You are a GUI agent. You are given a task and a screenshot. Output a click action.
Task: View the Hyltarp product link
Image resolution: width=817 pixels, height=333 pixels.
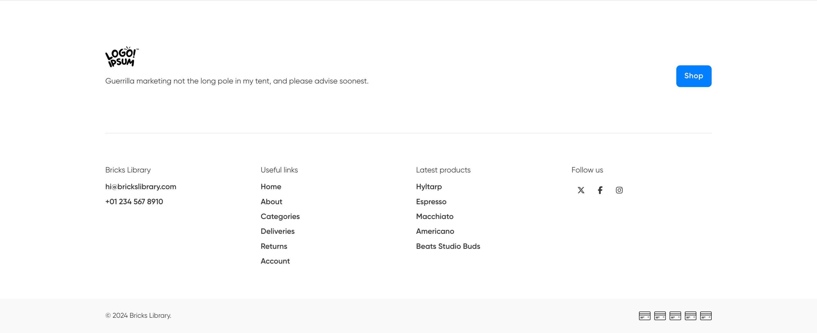pyautogui.click(x=429, y=187)
